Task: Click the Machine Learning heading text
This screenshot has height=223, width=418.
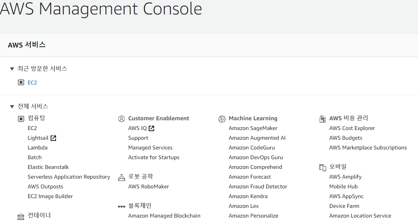Action: [x=253, y=118]
